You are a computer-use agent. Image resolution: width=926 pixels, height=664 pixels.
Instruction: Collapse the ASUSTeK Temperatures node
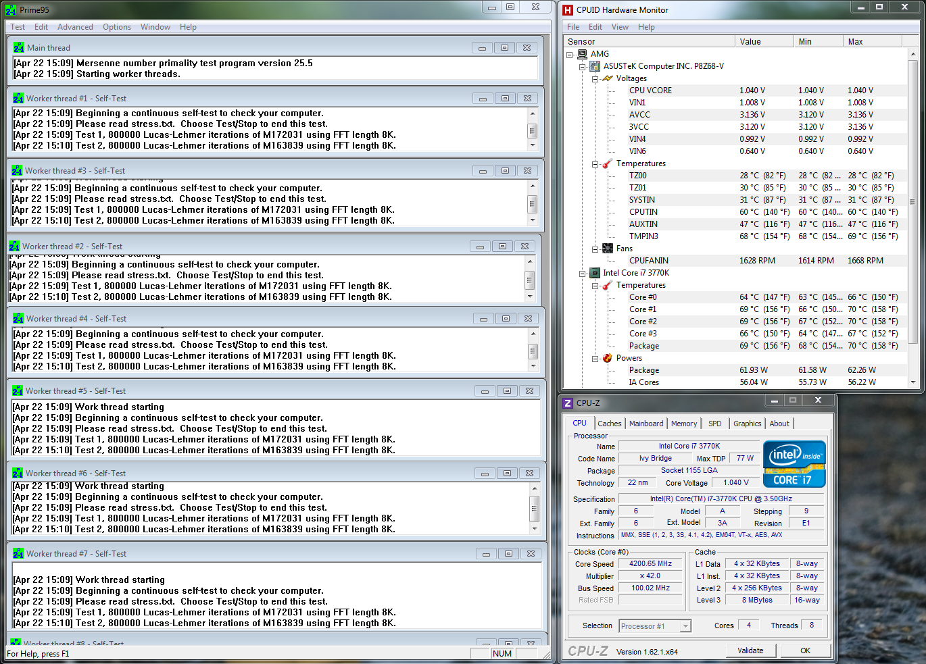click(x=595, y=164)
